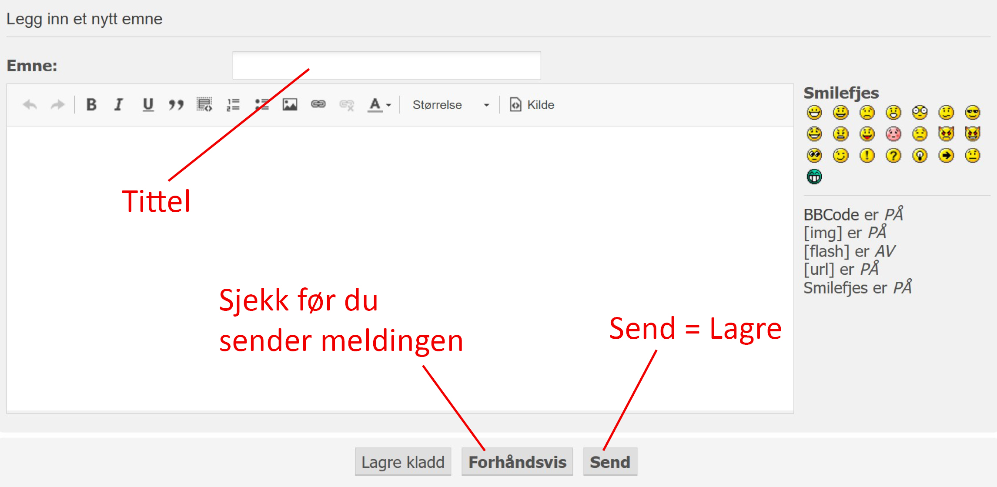Insert the sunglasses cool smiley

point(972,113)
